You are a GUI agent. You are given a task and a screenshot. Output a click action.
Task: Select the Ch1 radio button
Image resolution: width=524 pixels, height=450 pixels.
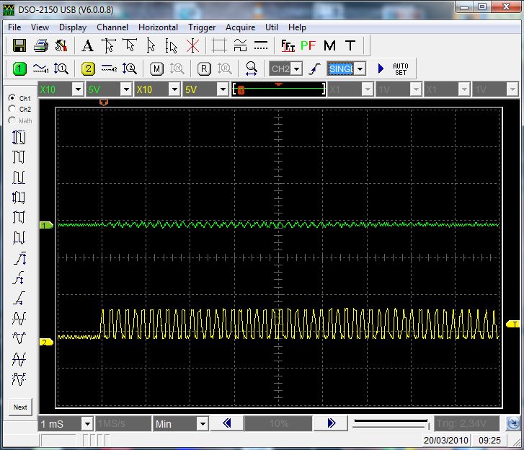tap(12, 97)
